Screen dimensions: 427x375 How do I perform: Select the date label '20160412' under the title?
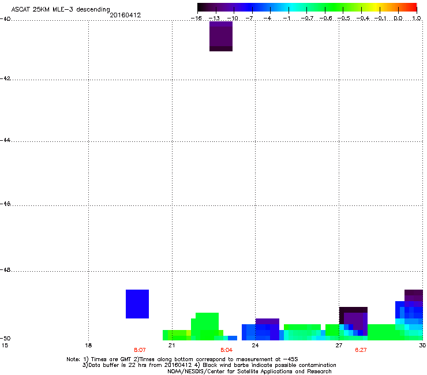125,15
